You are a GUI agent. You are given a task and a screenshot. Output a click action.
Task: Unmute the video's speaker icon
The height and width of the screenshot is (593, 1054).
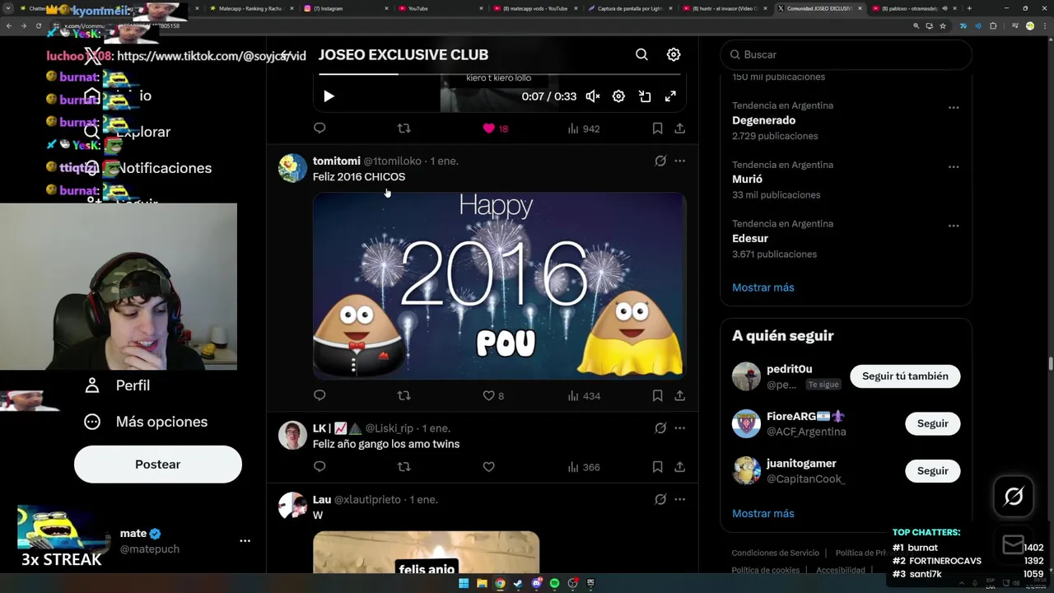[x=593, y=96]
